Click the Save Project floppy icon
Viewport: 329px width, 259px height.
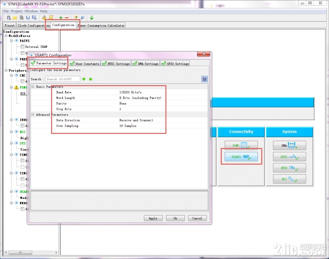[28, 18]
